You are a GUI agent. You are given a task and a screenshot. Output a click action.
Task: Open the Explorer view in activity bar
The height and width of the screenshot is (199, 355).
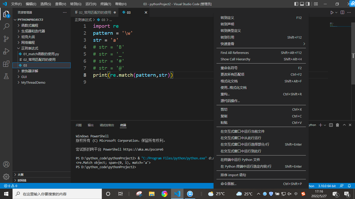pyautogui.click(x=6, y=14)
